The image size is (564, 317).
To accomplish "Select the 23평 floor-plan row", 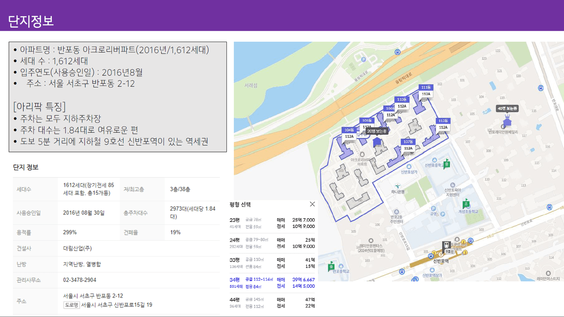I will tap(272, 223).
